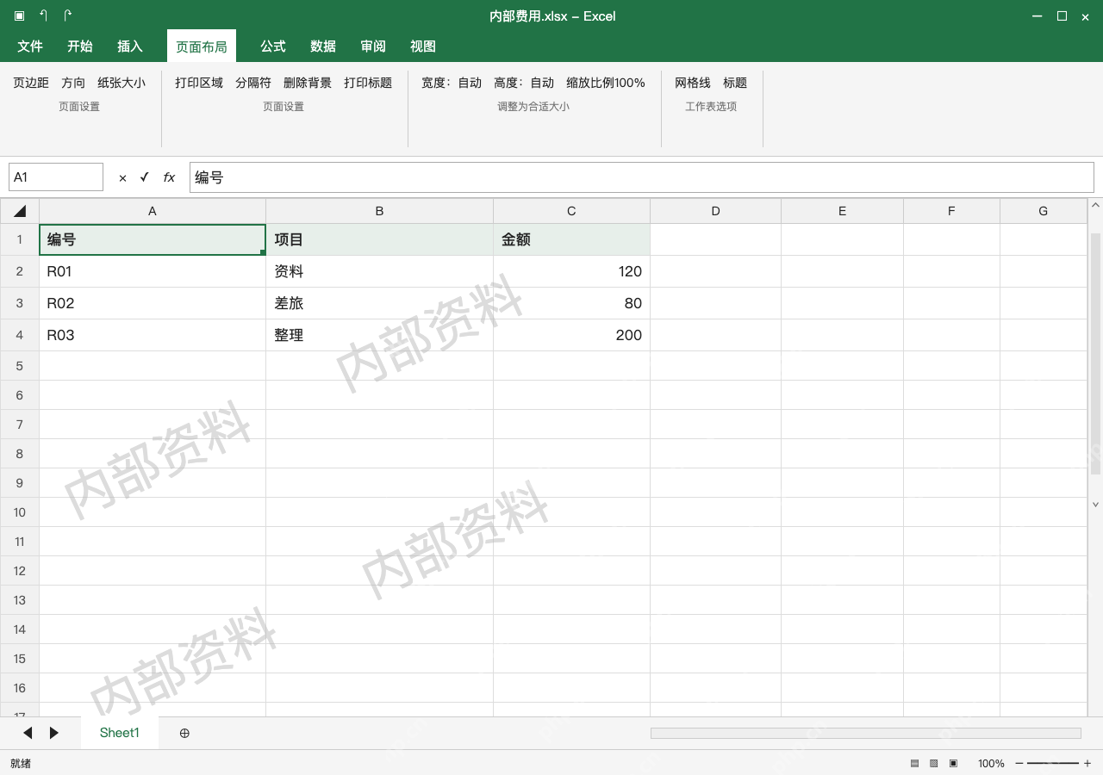Click the 100% zoom level in the status bar
This screenshot has height=775, width=1103.
[991, 763]
